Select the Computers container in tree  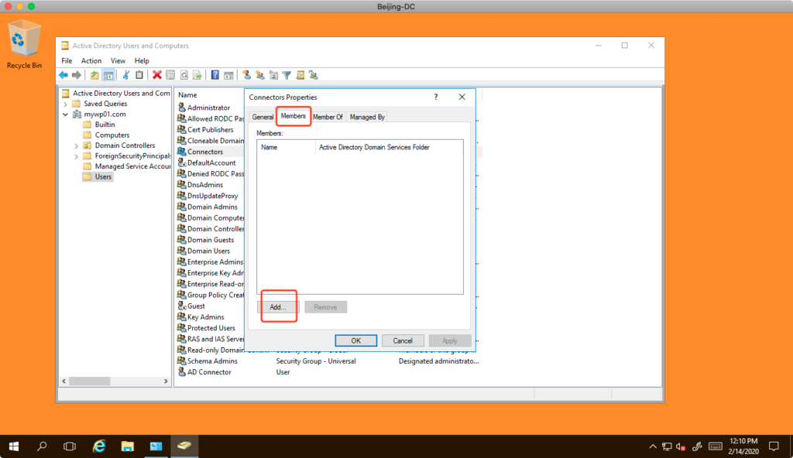tap(112, 135)
